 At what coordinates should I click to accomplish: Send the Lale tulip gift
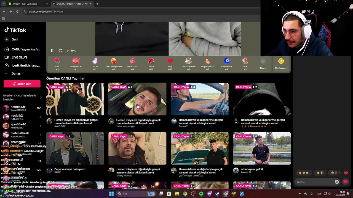point(245,64)
